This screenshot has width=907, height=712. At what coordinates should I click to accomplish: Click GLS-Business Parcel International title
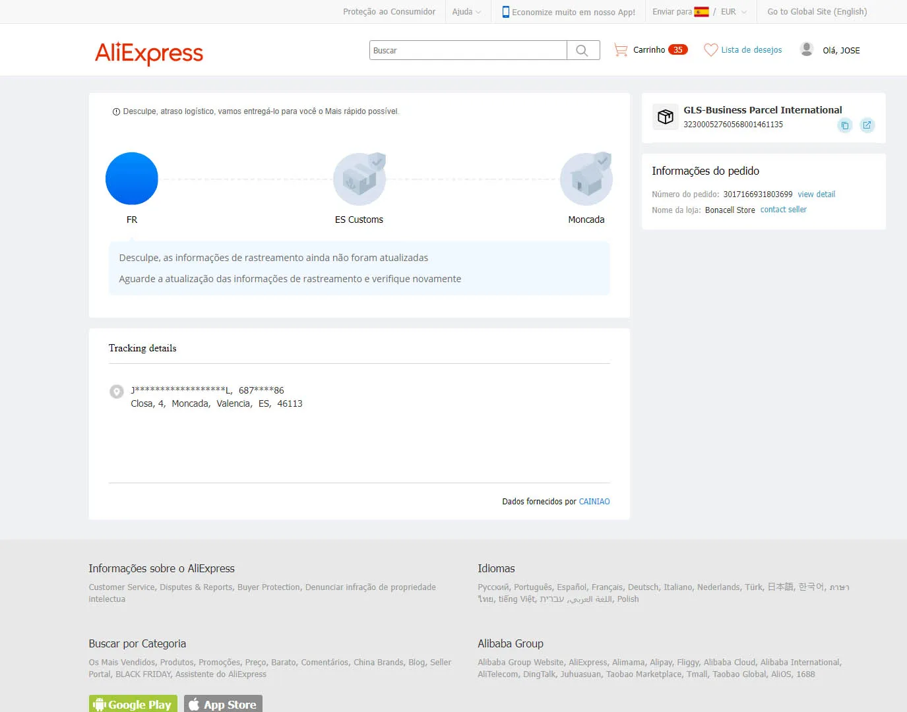[x=763, y=110]
